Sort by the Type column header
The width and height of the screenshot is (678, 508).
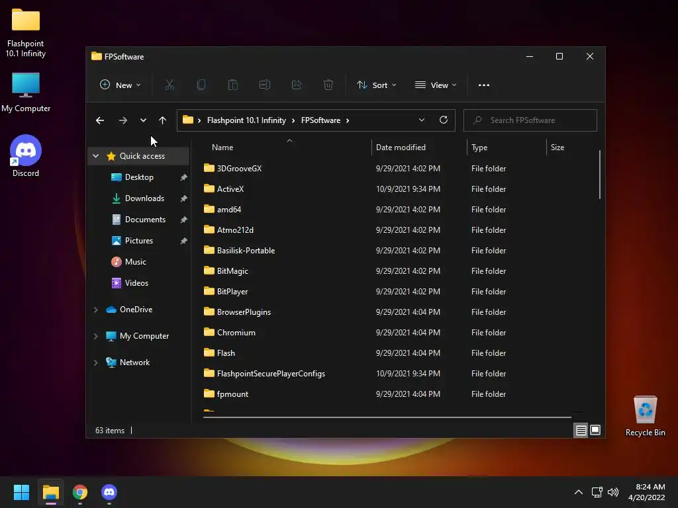point(507,148)
